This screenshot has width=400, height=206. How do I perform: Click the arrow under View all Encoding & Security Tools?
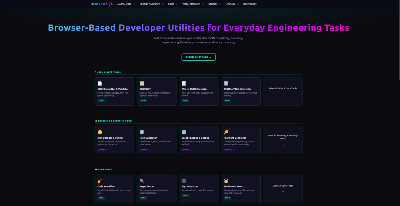click(x=283, y=144)
